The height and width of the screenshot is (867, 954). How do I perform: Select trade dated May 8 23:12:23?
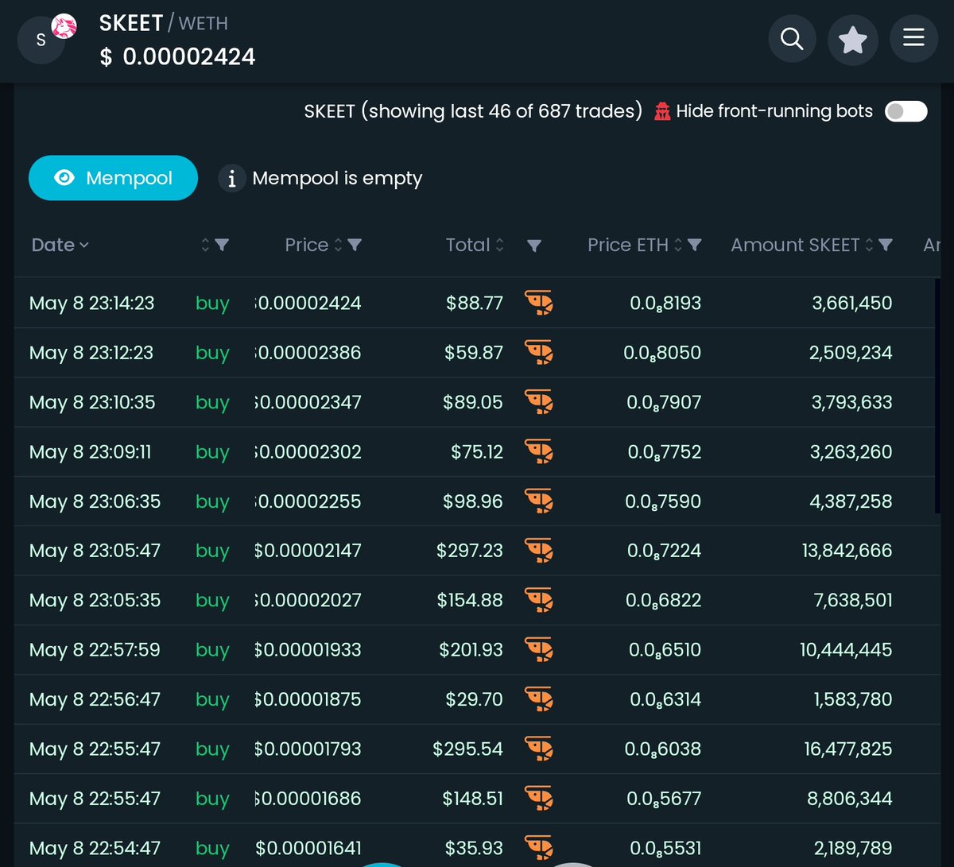coord(91,352)
